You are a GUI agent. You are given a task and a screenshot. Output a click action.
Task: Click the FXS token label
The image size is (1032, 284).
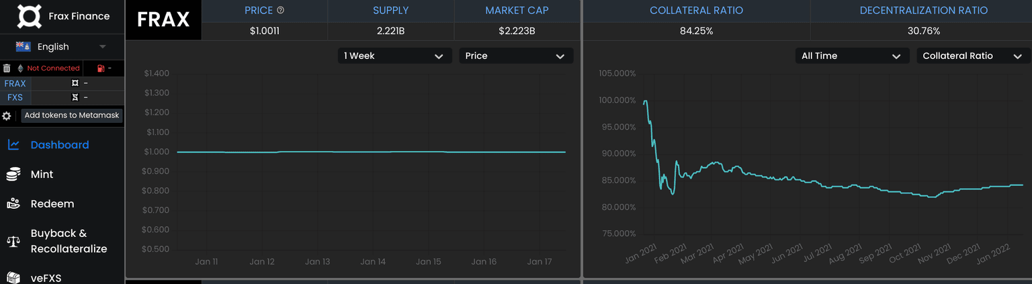[x=15, y=97]
